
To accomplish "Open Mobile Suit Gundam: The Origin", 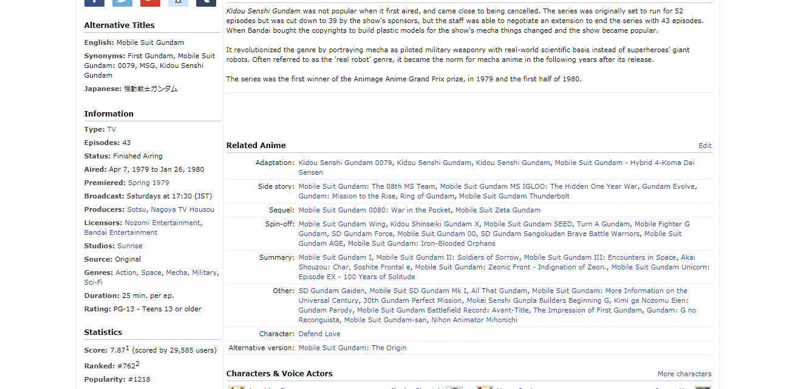I will [x=352, y=348].
